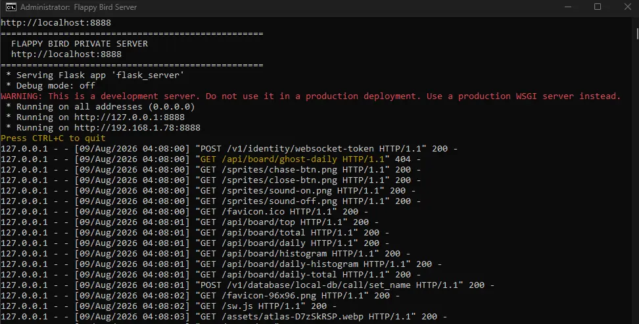Click the http://127.0.0.1:8888 address
Viewport: 639px width, 324px height.
click(x=130, y=117)
